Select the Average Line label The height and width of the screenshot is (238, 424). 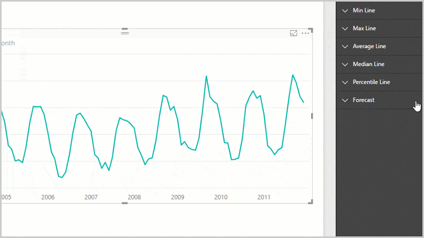point(369,47)
